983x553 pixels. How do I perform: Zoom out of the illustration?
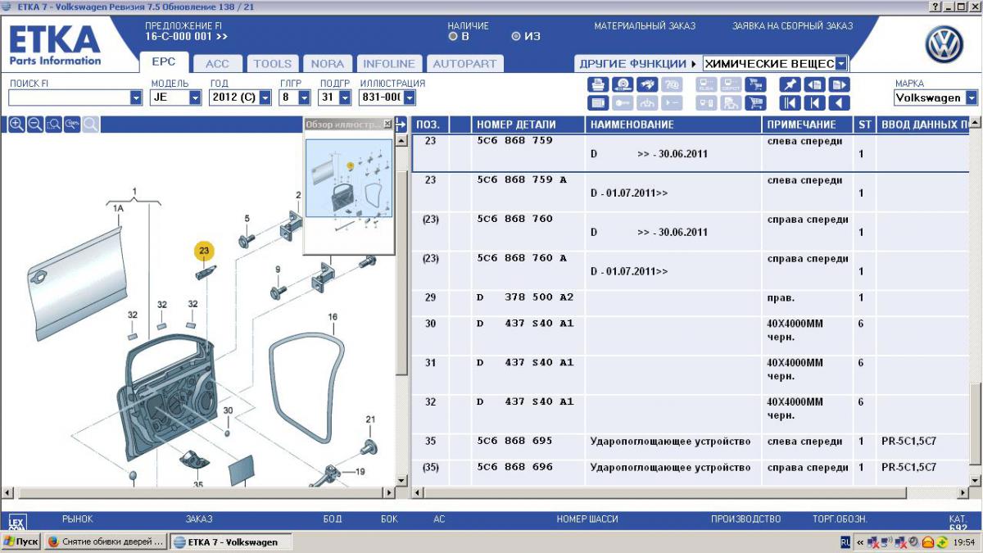(x=35, y=125)
